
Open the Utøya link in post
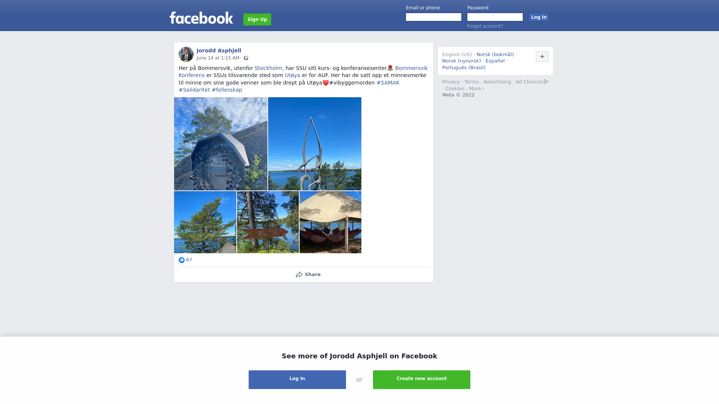(292, 75)
